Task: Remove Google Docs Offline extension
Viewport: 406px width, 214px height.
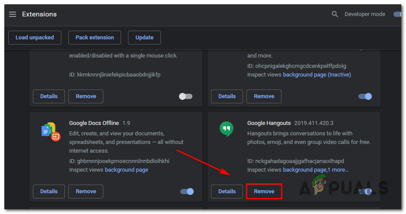Action: point(86,192)
